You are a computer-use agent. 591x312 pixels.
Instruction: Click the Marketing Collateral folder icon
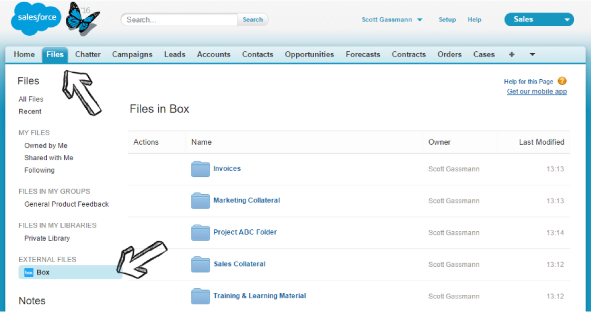point(200,201)
